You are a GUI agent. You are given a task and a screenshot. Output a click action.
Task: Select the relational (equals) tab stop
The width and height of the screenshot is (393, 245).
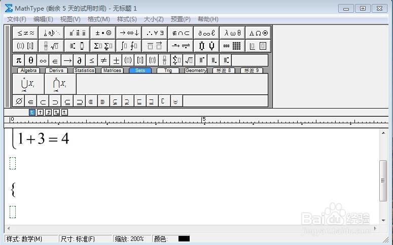(56, 112)
